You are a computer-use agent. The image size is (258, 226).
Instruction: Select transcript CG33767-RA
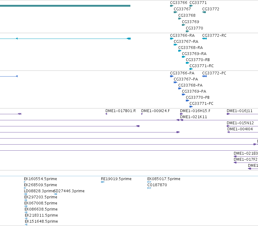coord(186,42)
